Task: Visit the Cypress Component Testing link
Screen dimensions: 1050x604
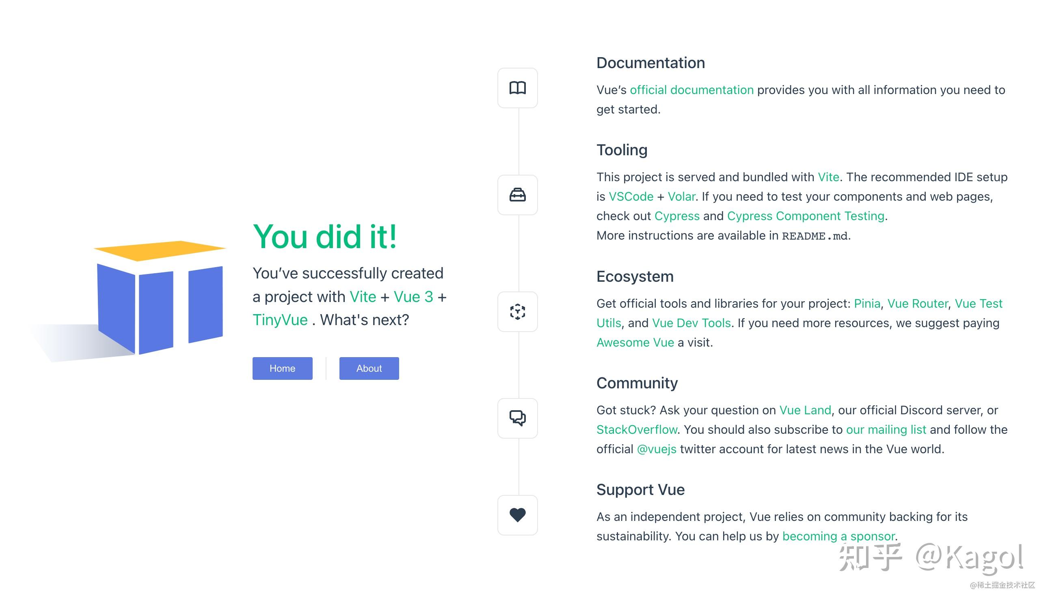Action: tap(805, 216)
